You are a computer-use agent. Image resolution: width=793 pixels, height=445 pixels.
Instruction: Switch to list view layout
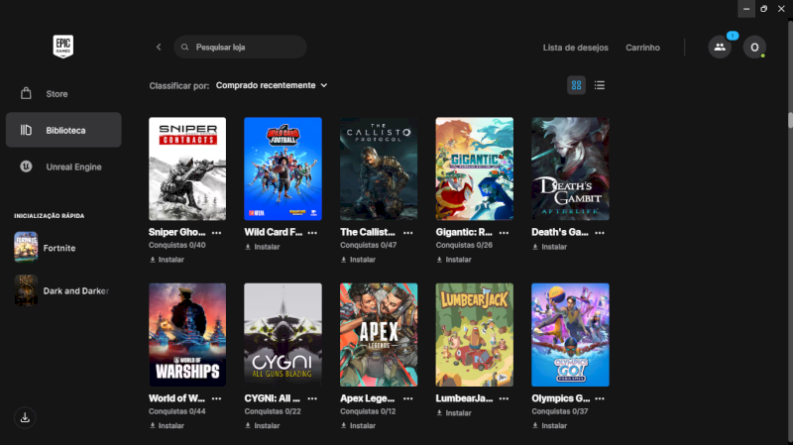pyautogui.click(x=600, y=85)
